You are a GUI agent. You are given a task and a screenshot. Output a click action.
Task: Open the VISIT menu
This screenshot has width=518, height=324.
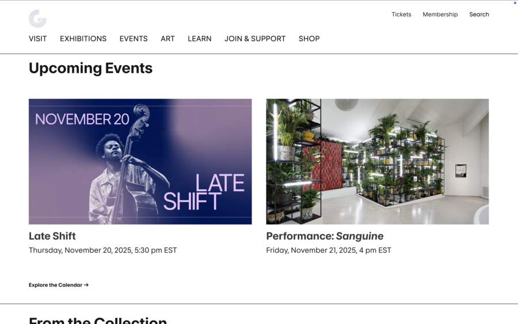click(x=37, y=39)
